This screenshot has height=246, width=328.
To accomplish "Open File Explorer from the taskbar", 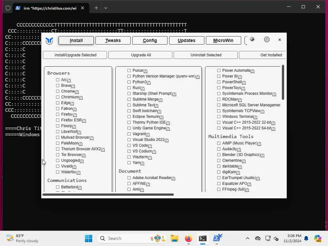I will [174, 238].
